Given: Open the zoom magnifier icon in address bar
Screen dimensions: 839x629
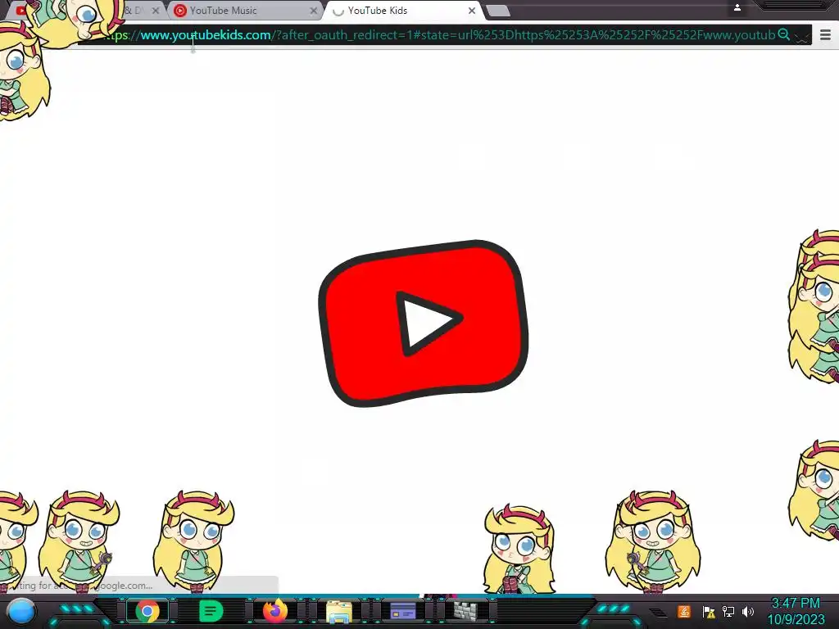Looking at the screenshot, I should pyautogui.click(x=783, y=34).
